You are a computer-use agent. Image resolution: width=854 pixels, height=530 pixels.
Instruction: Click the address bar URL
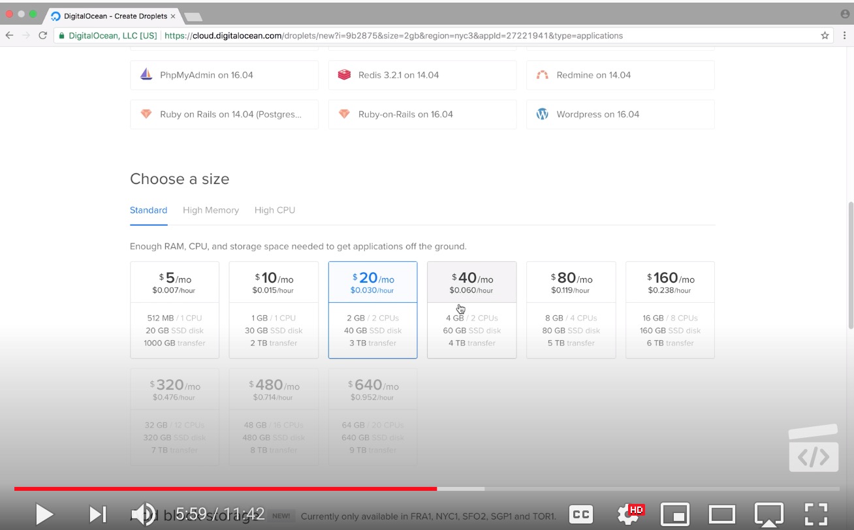[x=394, y=36]
